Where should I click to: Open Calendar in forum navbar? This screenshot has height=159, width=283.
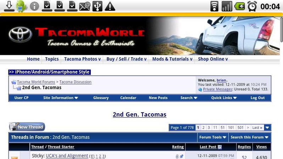click(x=128, y=98)
